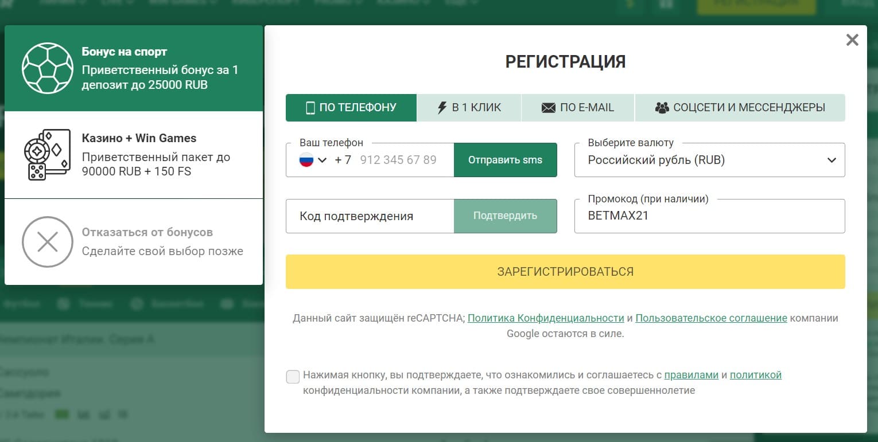Viewport: 878px width, 442px height.
Task: Click the X-circle Отказаться от бонусов icon
Action: (47, 242)
